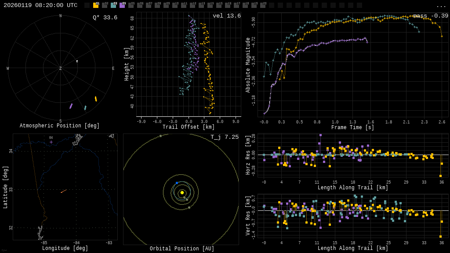Enable the gray station 02 box
The height and width of the screenshot is (253, 450).
pyautogui.click(x=105, y=5)
